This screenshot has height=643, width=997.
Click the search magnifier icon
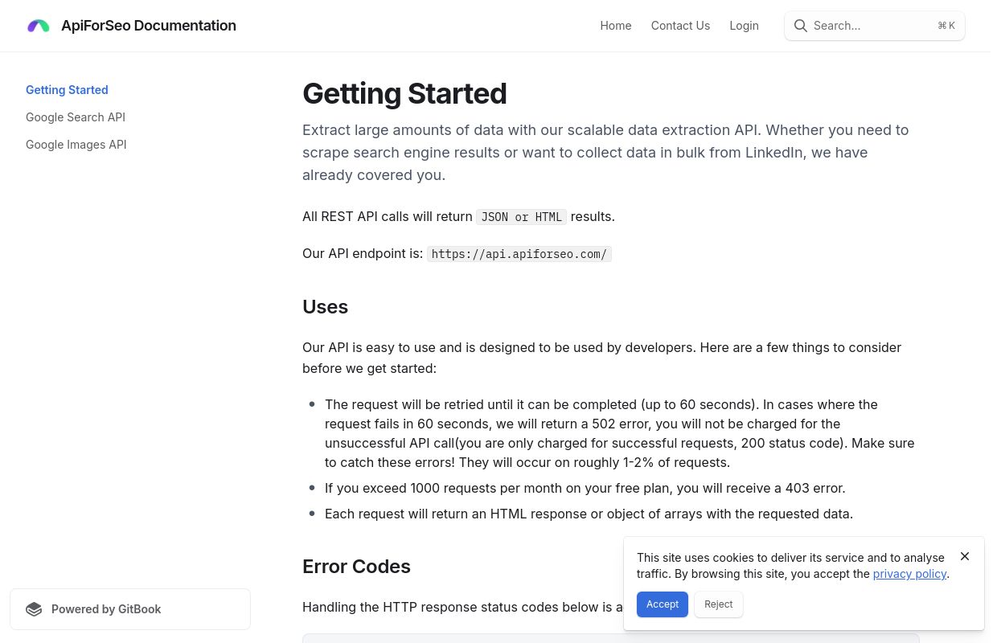tap(800, 26)
